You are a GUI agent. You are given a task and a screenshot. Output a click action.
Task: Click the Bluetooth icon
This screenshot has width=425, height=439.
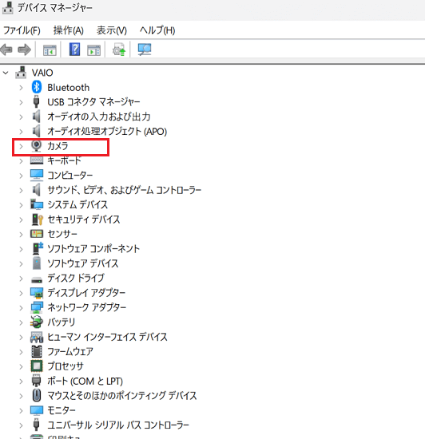pyautogui.click(x=37, y=87)
